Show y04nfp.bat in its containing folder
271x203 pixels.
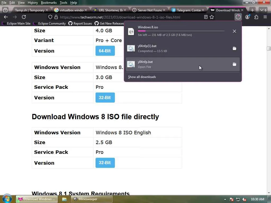click(x=234, y=64)
